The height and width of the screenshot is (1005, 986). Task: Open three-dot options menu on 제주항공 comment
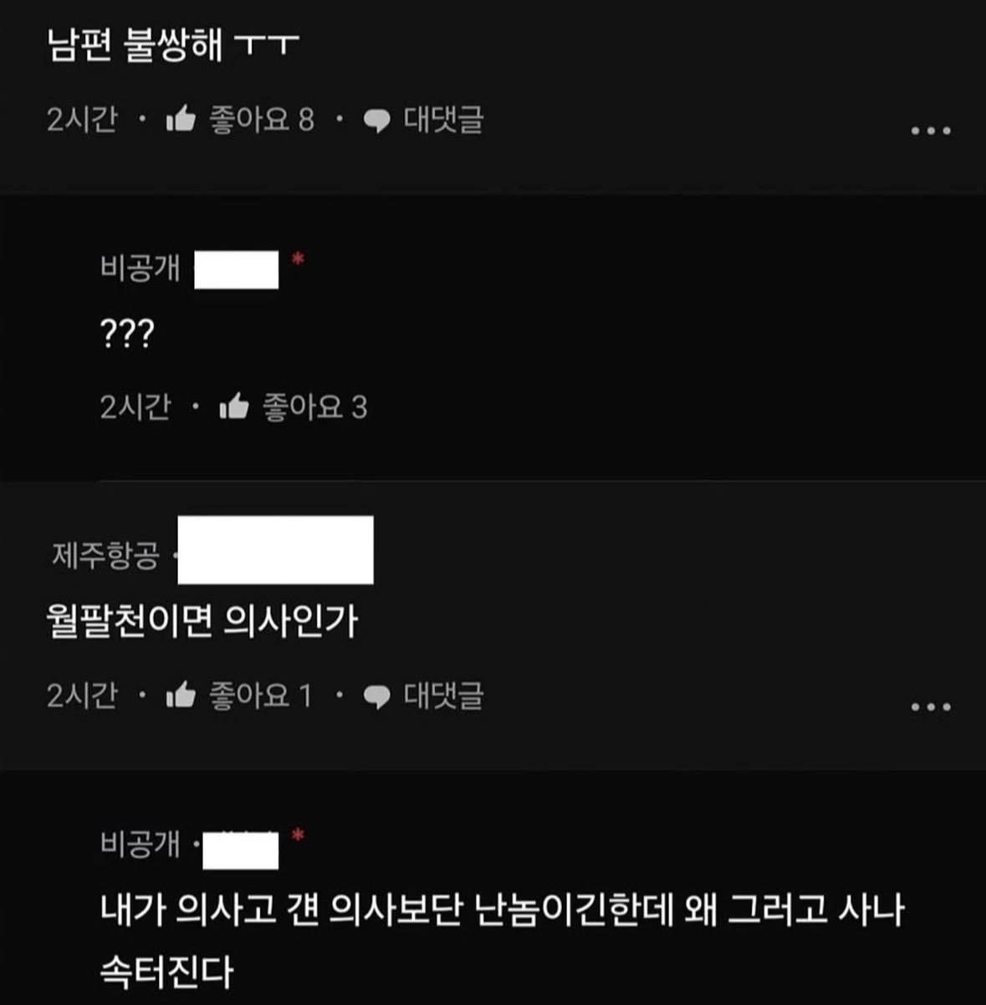[x=931, y=707]
